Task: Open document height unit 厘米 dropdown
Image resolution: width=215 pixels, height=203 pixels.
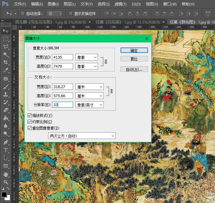Action: (90, 96)
